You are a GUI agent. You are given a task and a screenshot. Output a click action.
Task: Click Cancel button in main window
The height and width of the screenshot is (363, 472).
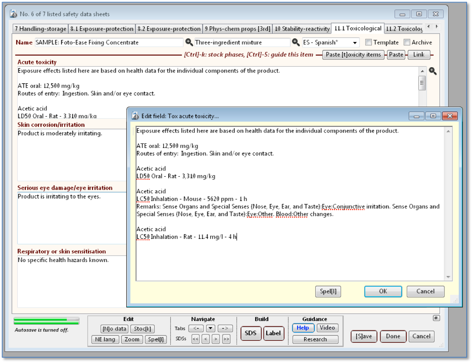(421, 337)
